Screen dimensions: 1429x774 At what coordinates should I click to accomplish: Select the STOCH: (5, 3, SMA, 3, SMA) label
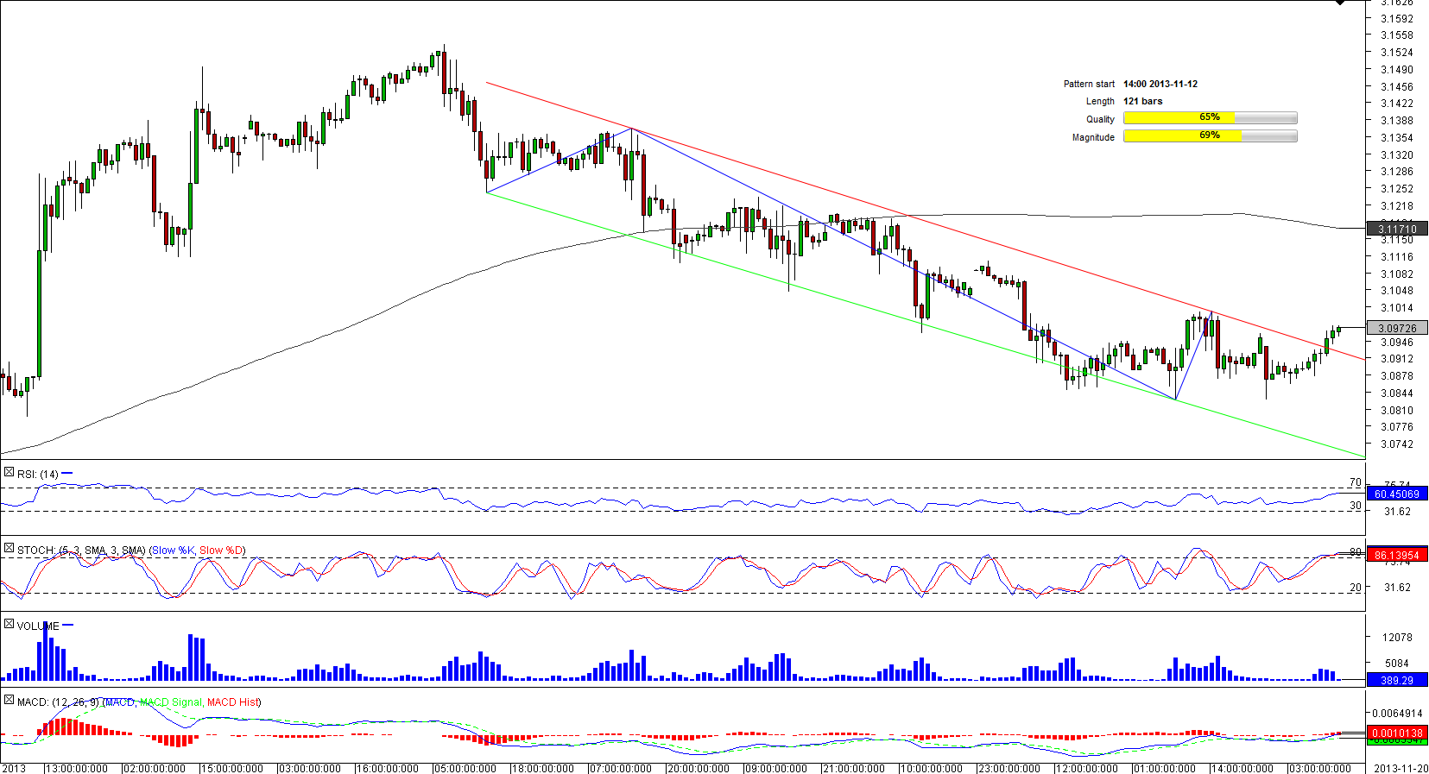(x=81, y=550)
